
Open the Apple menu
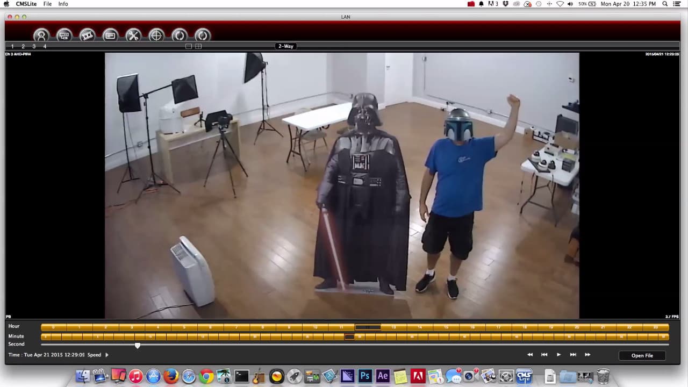pos(6,4)
